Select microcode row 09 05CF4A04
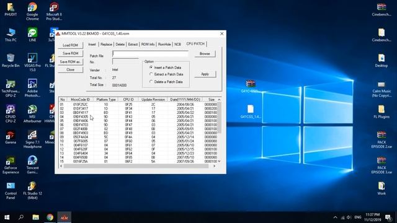397x223 pixels. click(x=138, y=137)
